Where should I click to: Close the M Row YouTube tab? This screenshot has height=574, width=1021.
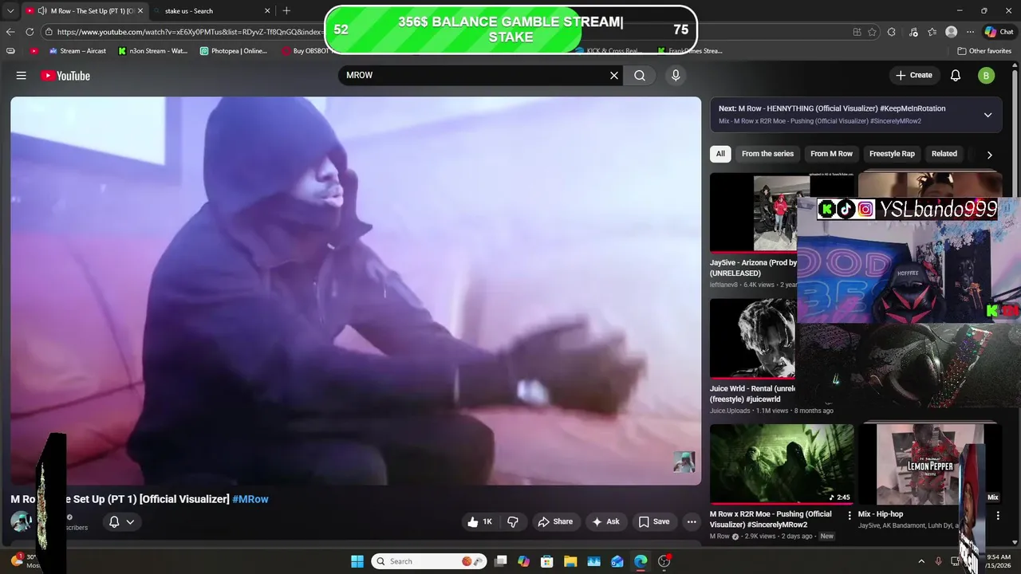[x=140, y=11]
